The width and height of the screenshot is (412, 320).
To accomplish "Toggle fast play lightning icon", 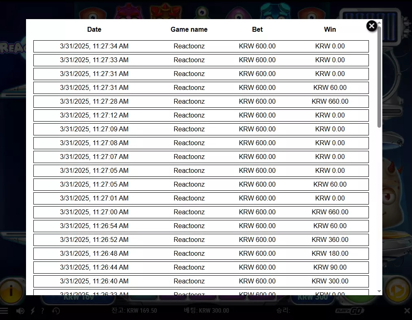I will tap(33, 311).
